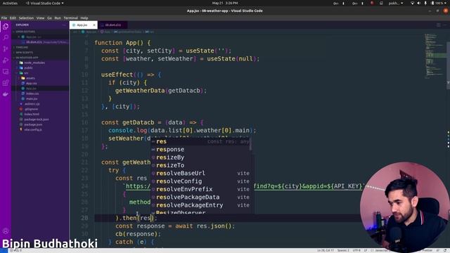Open the File menu
Image resolution: width=450 pixels, height=253 pixels.
tap(4, 18)
